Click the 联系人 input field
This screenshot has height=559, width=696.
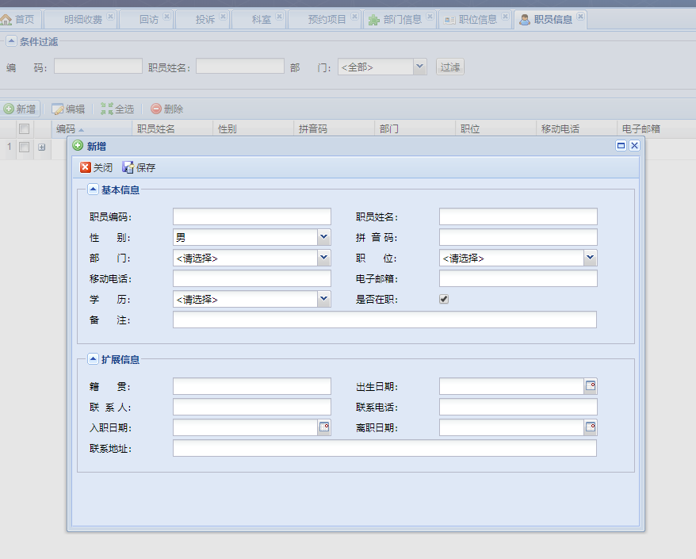coord(252,407)
